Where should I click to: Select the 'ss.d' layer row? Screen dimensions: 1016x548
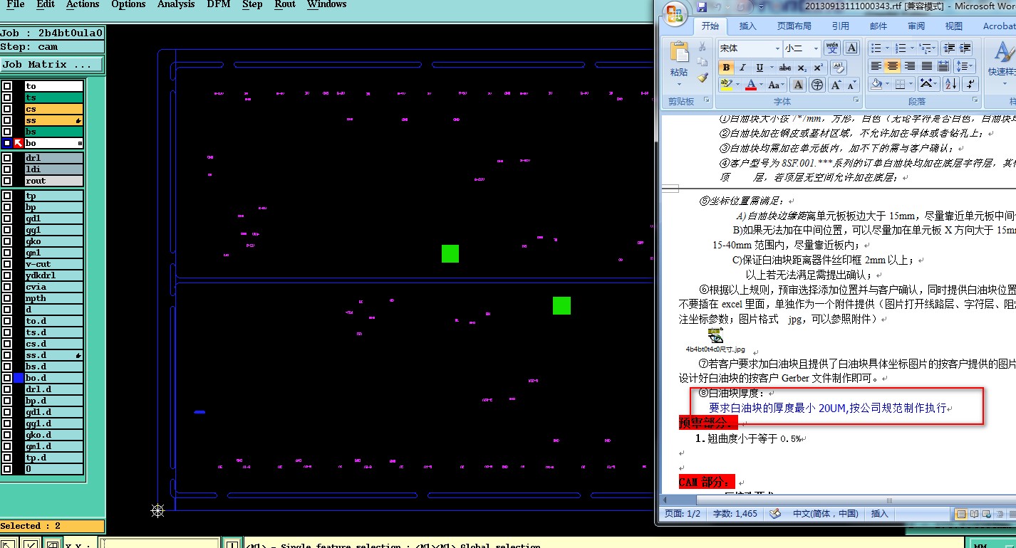pos(53,355)
